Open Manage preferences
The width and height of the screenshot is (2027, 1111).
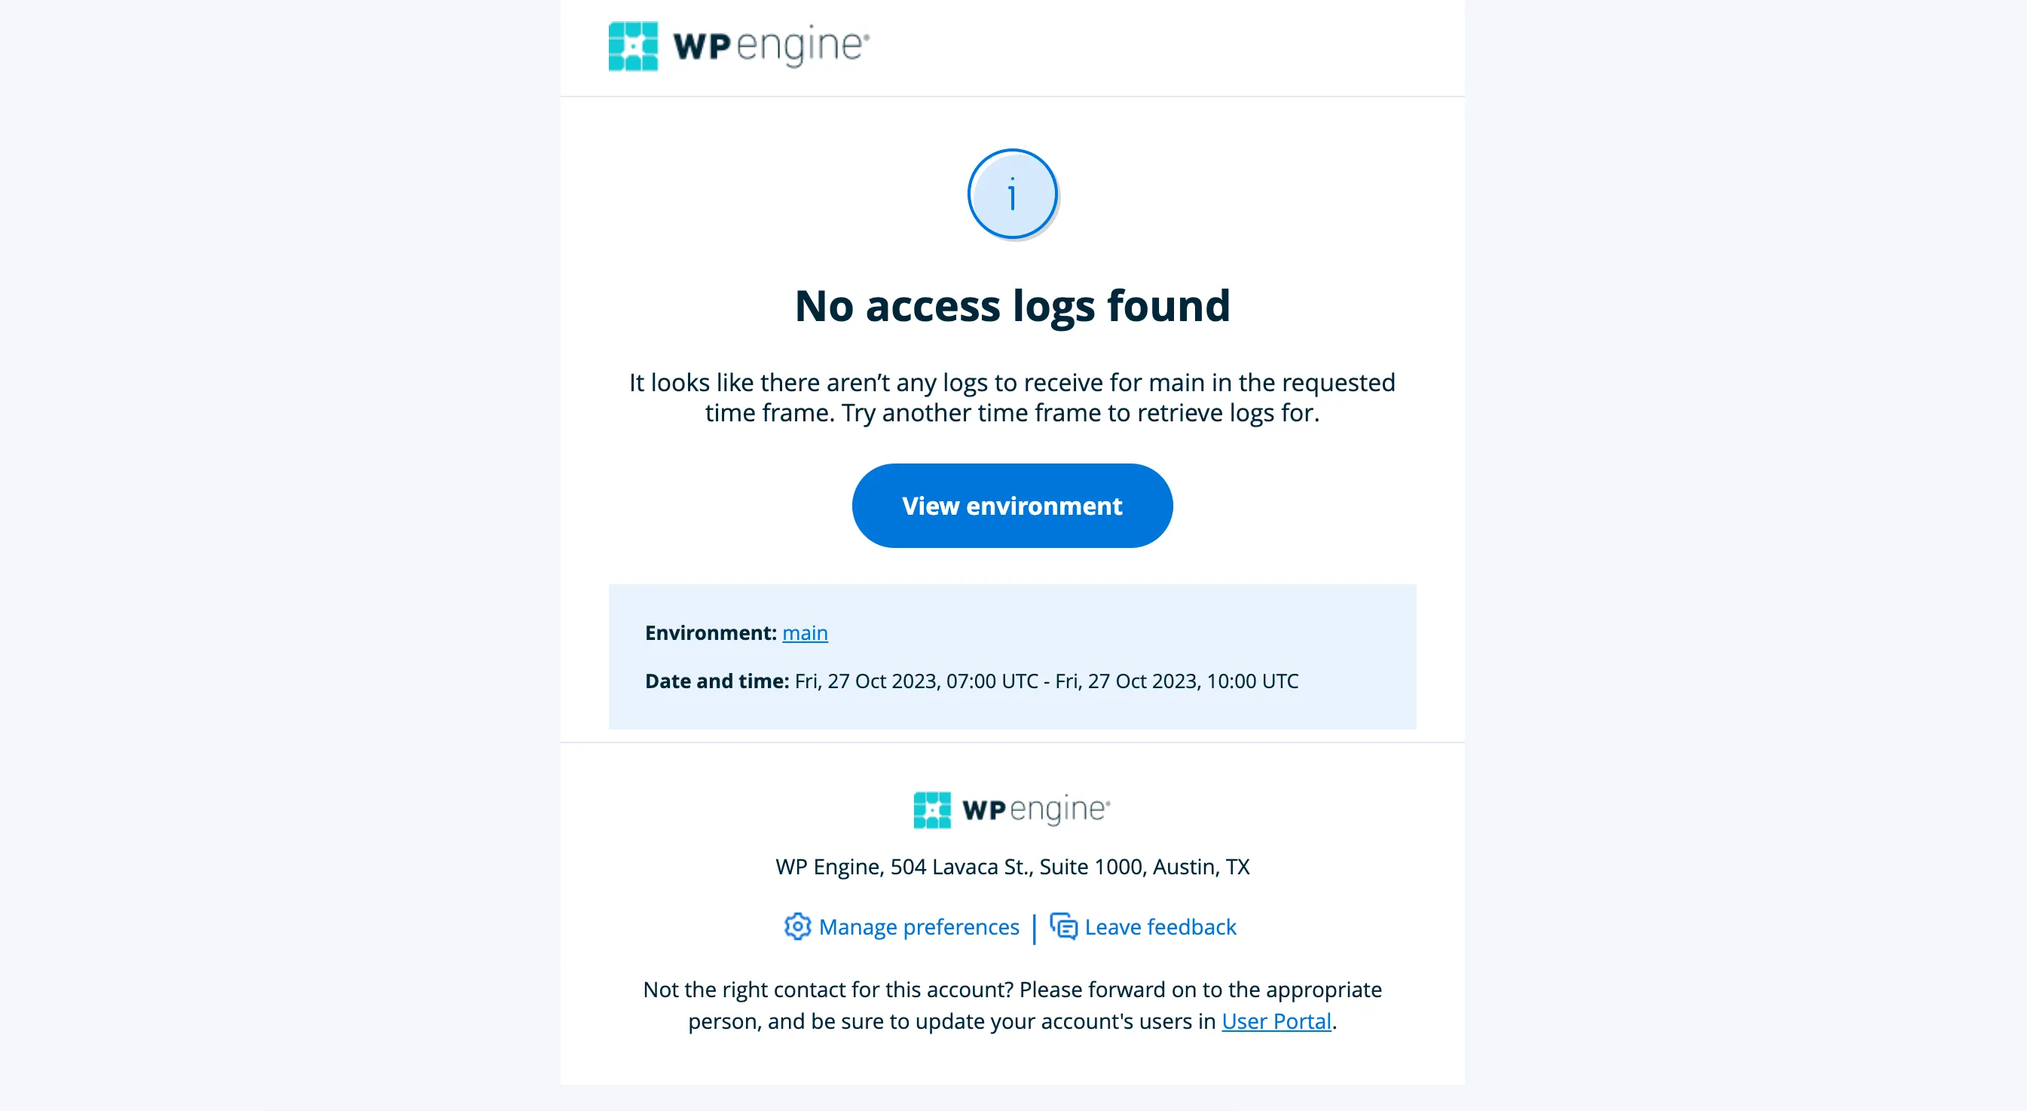click(x=919, y=927)
